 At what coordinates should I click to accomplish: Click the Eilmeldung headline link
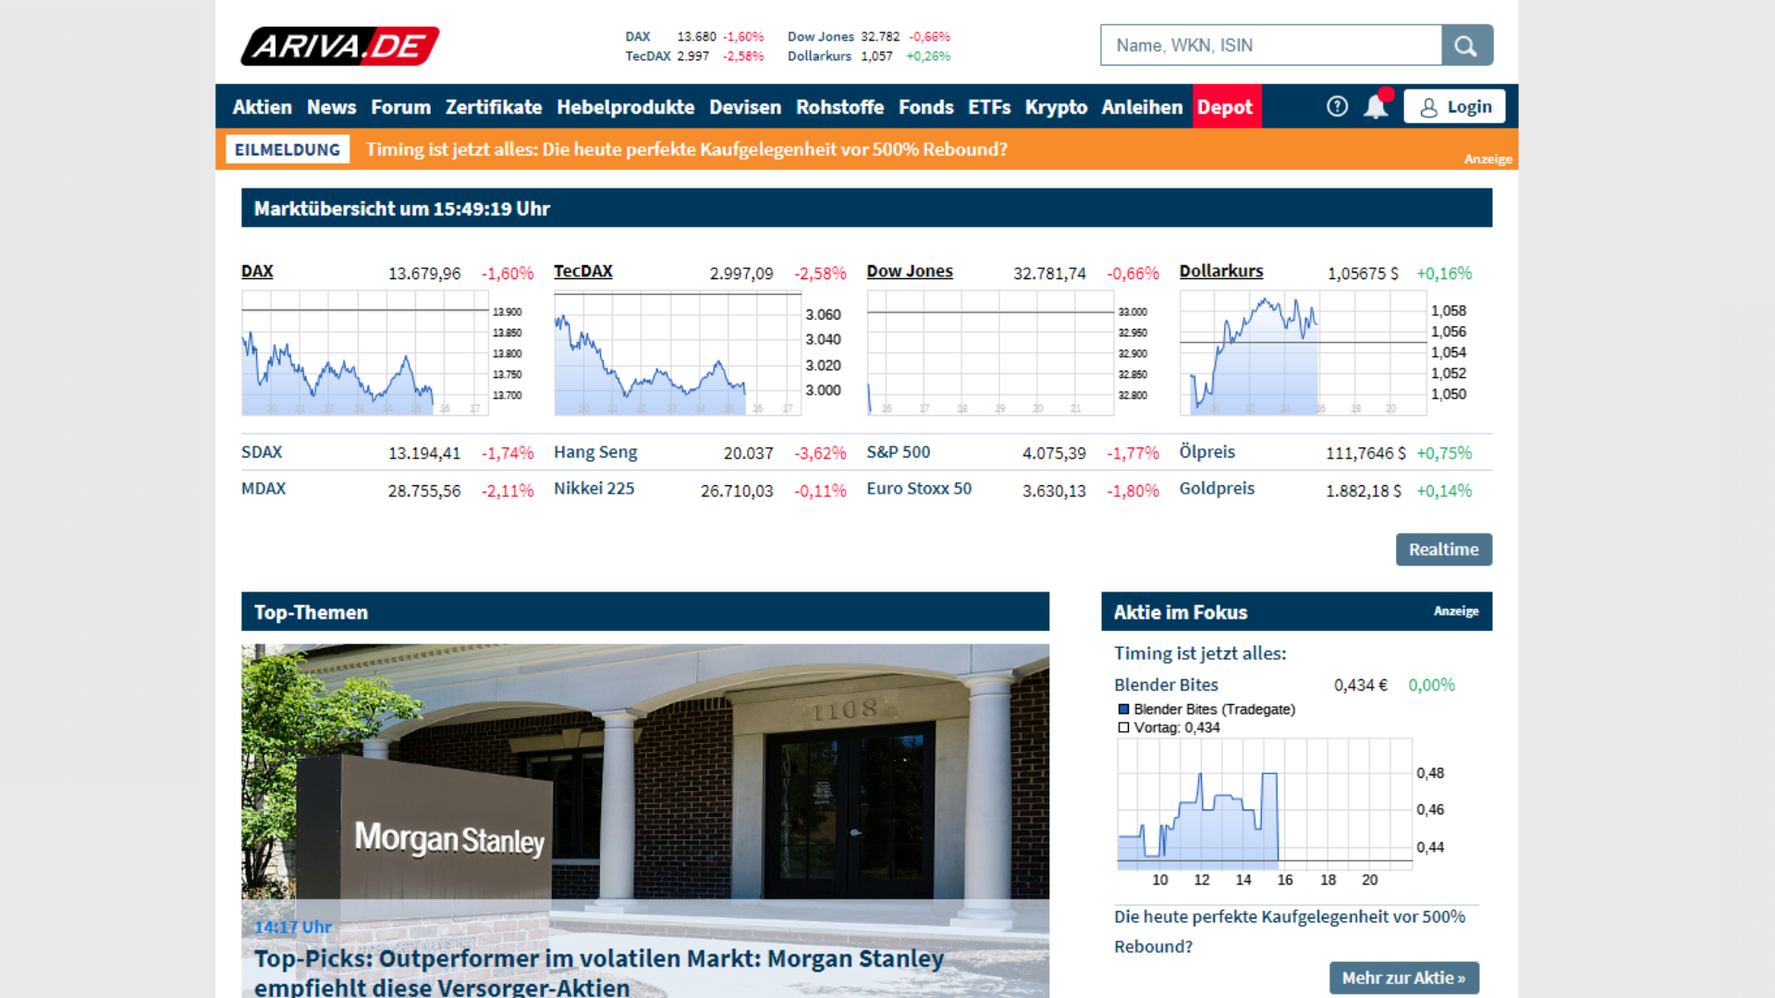pyautogui.click(x=686, y=149)
